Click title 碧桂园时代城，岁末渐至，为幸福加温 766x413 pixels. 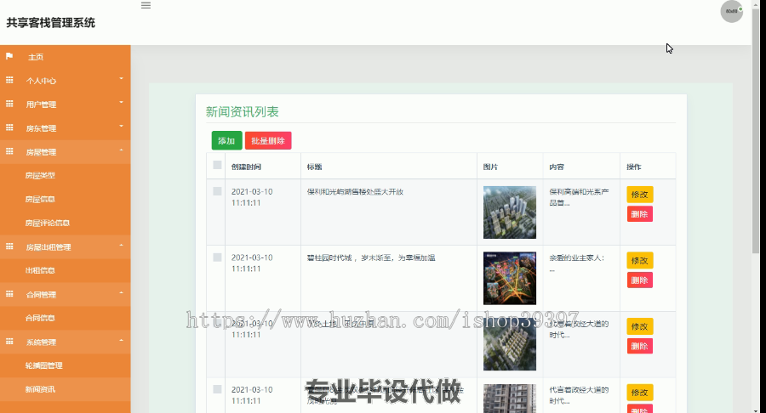coord(371,257)
